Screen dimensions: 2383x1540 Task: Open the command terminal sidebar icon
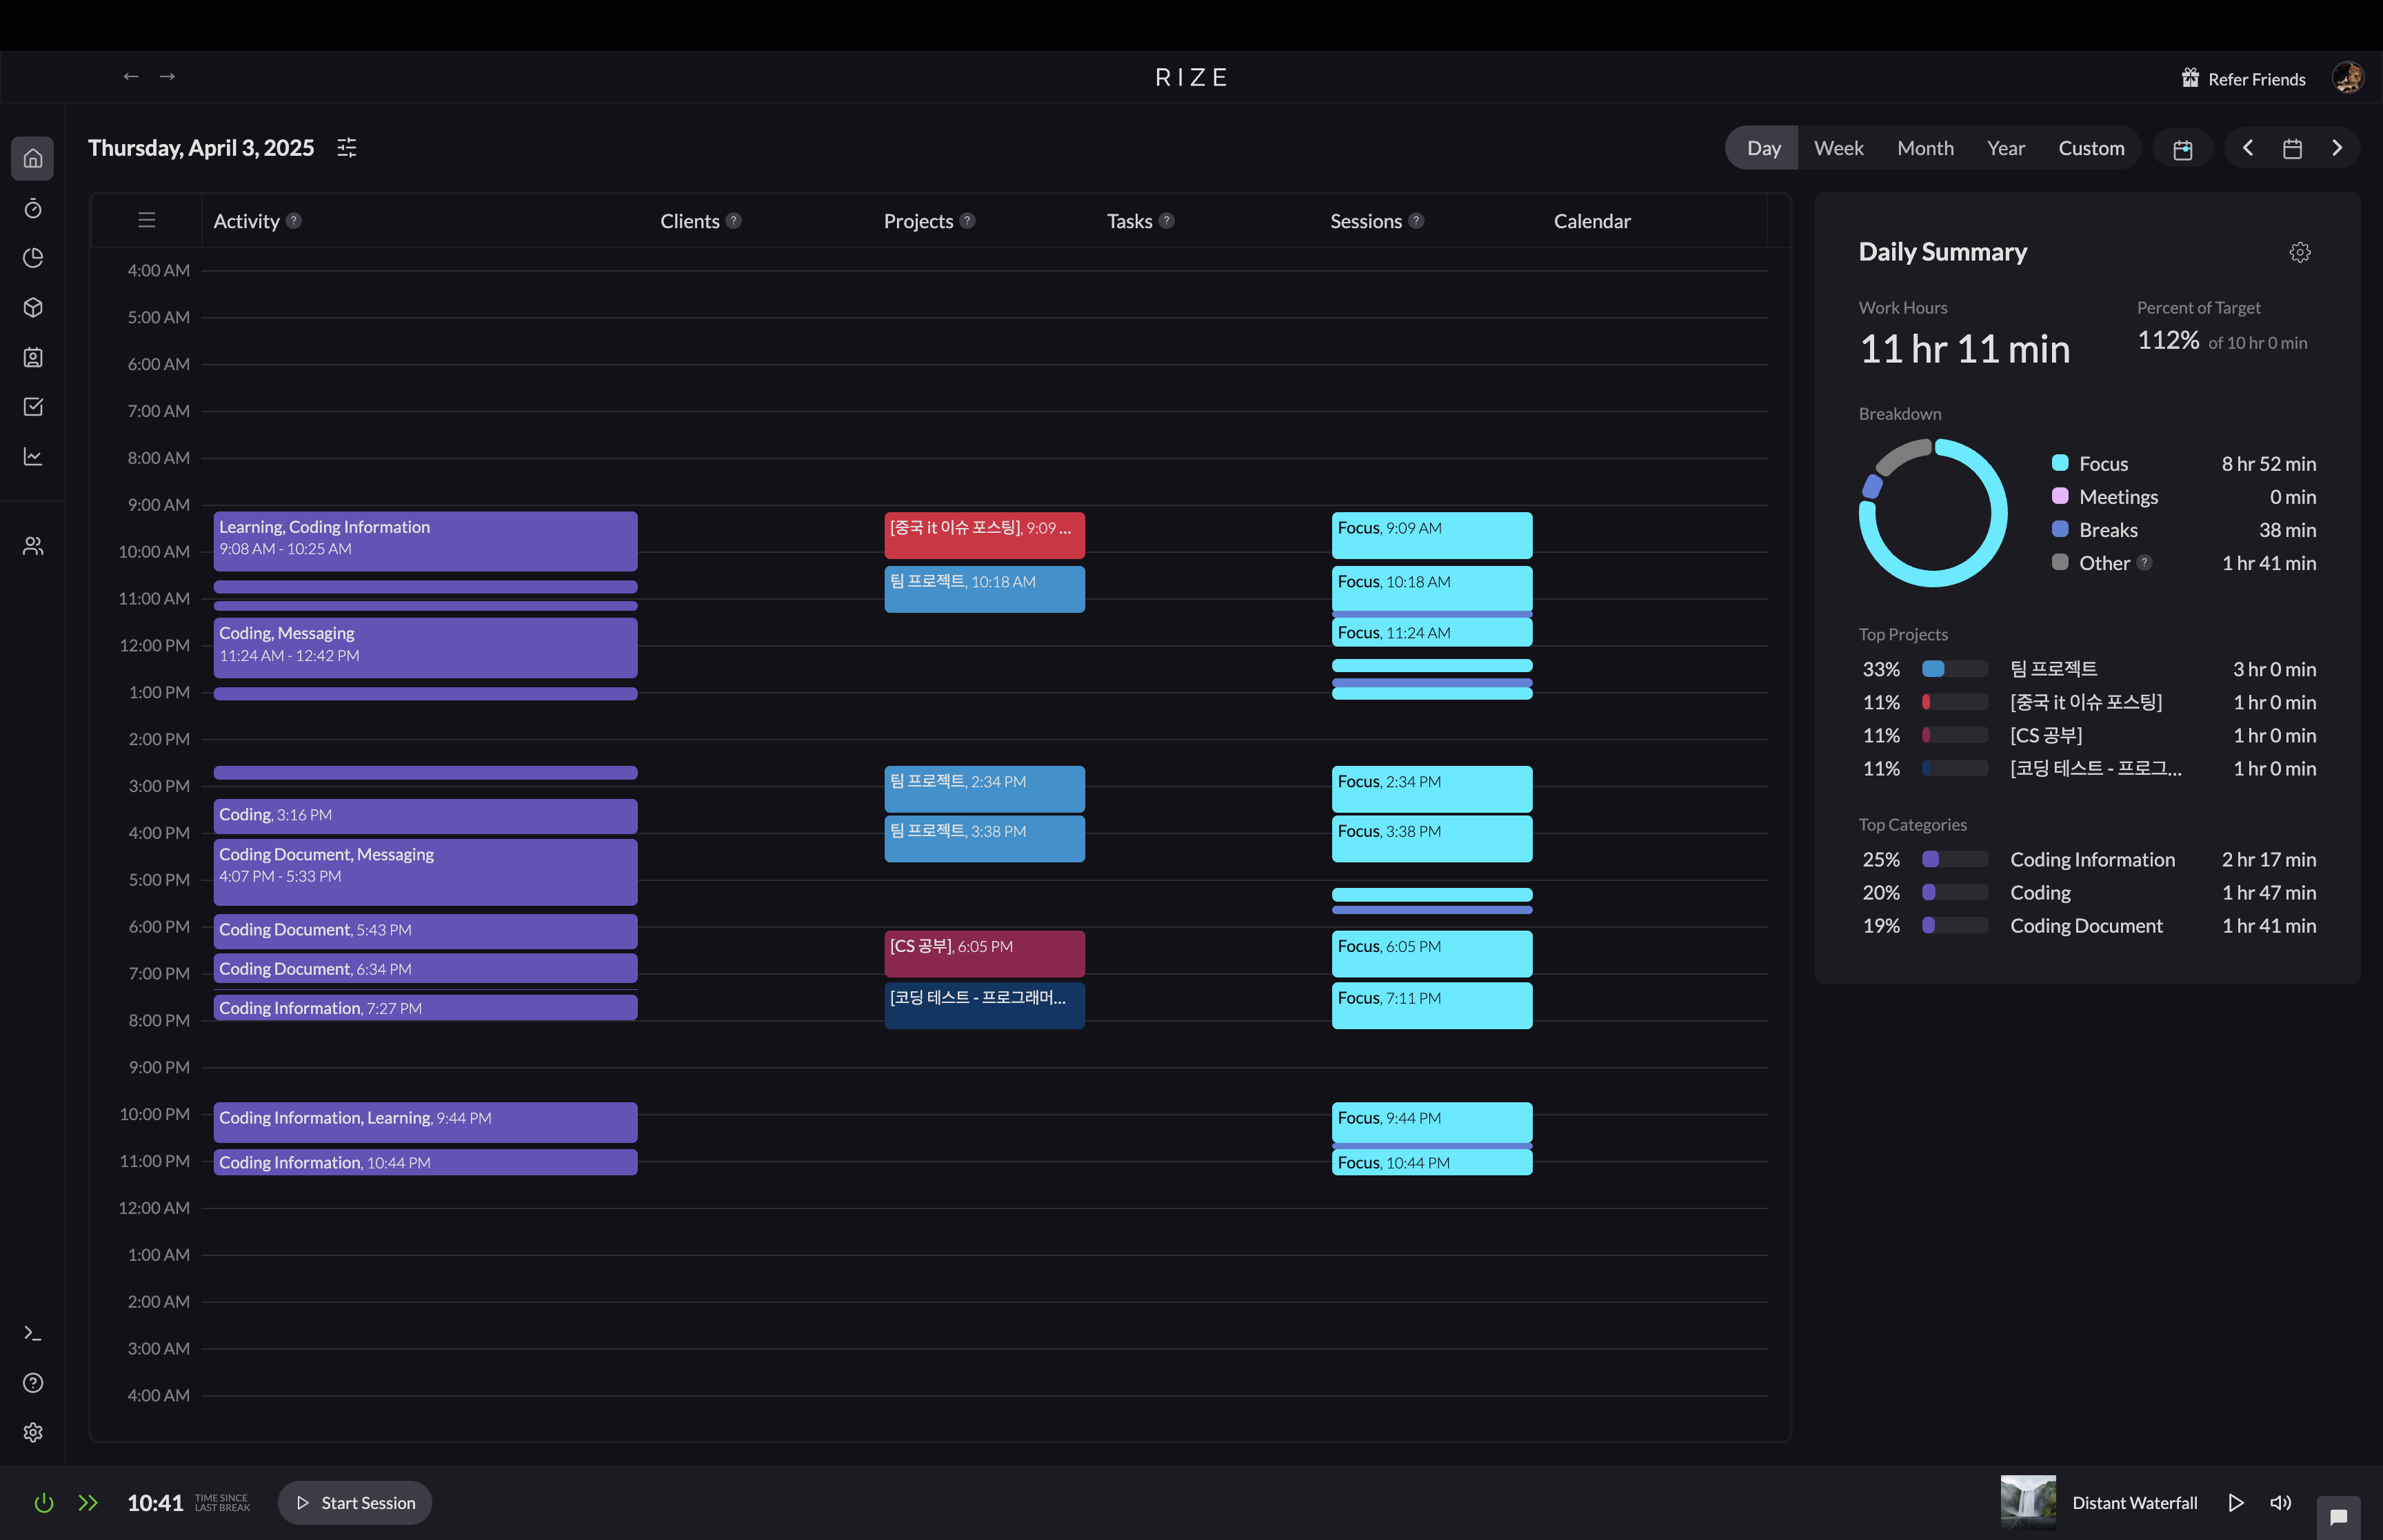tap(33, 1333)
